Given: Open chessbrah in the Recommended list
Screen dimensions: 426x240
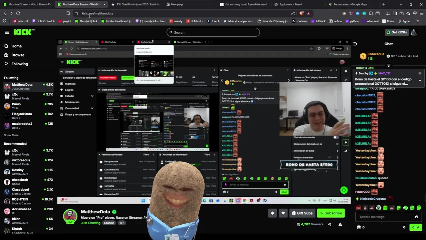Looking at the screenshot, I should point(28,182).
